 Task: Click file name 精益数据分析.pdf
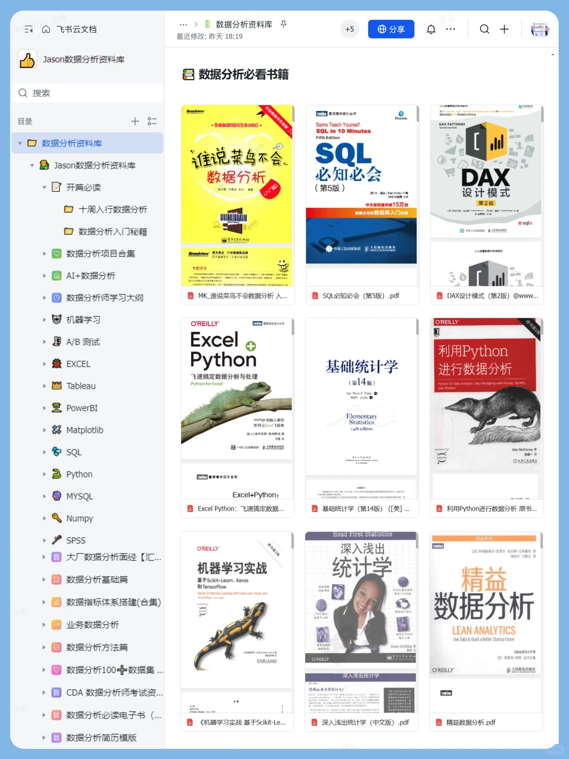(471, 723)
